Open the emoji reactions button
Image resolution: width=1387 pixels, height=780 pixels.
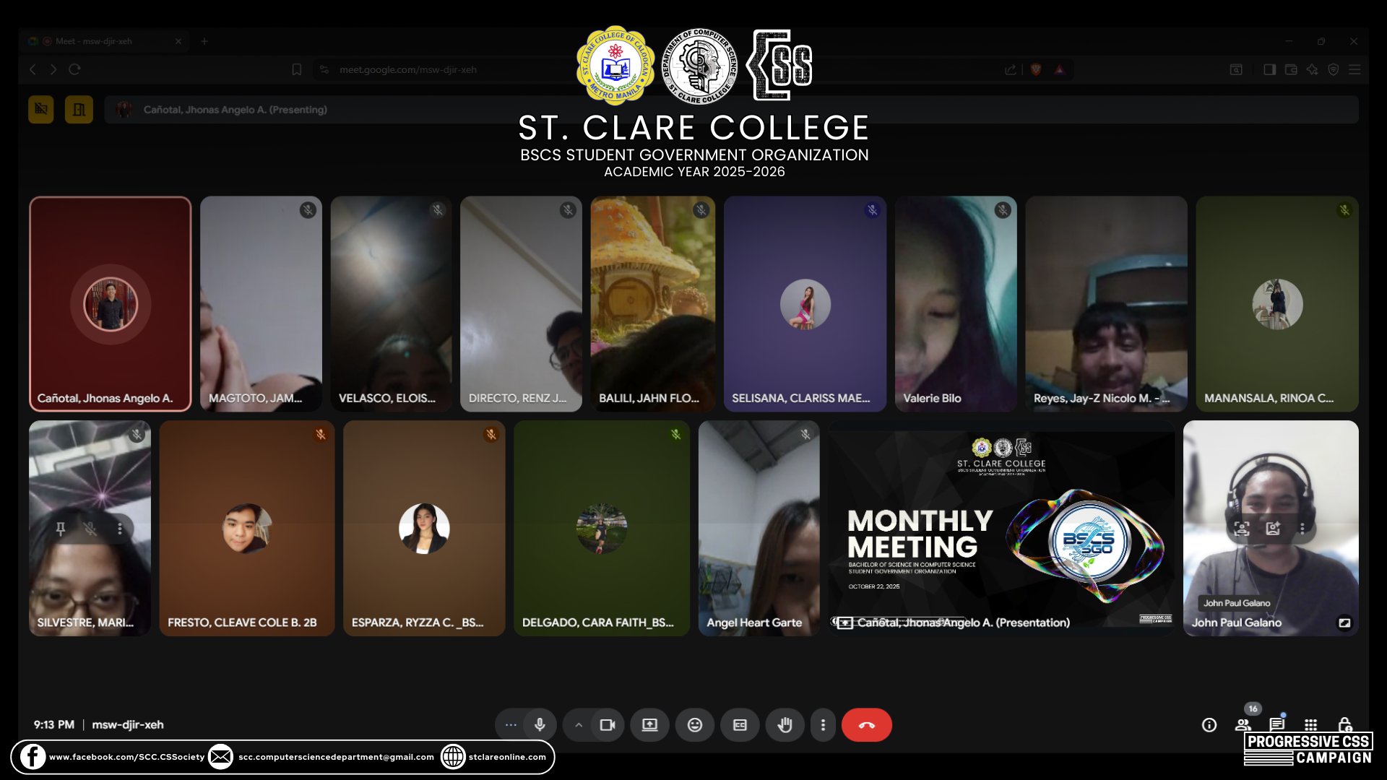coord(695,725)
